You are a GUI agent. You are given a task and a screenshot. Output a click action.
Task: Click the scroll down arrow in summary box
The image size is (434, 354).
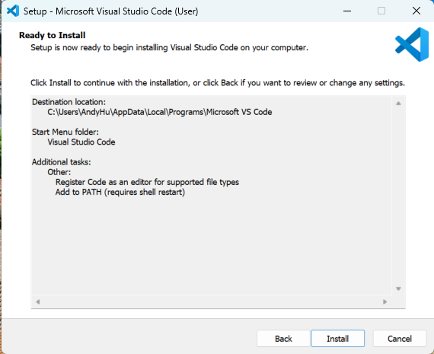click(398, 289)
